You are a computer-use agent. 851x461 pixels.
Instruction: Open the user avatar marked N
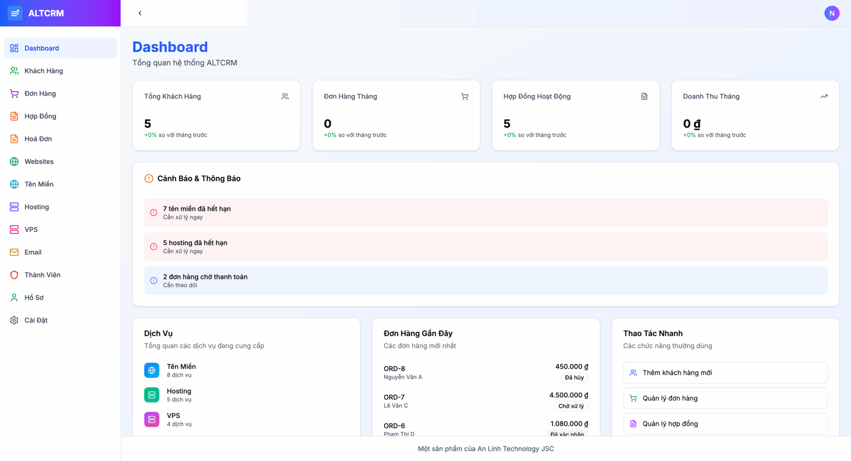point(832,13)
